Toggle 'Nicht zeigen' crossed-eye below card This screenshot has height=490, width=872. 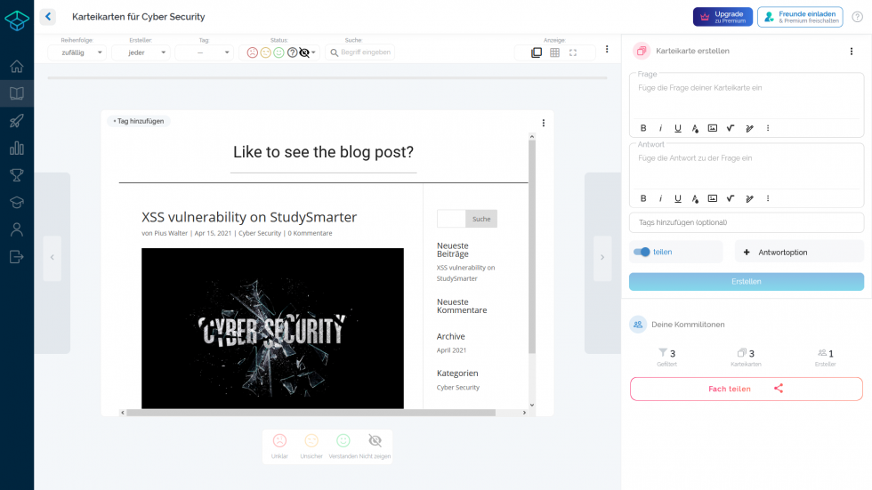375,441
